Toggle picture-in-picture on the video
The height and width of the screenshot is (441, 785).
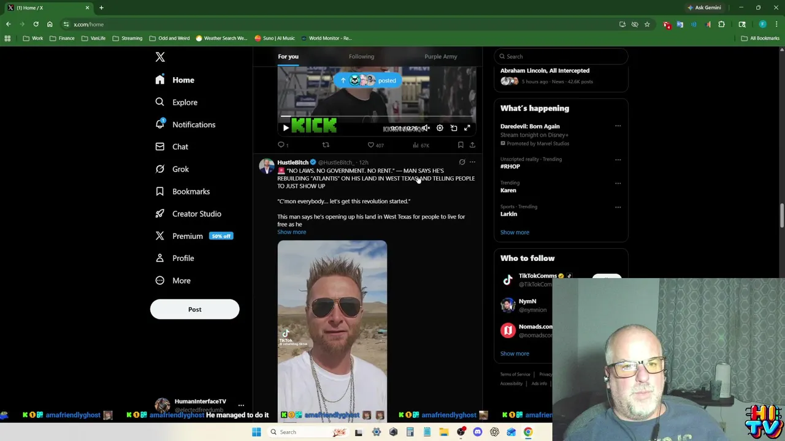click(454, 128)
